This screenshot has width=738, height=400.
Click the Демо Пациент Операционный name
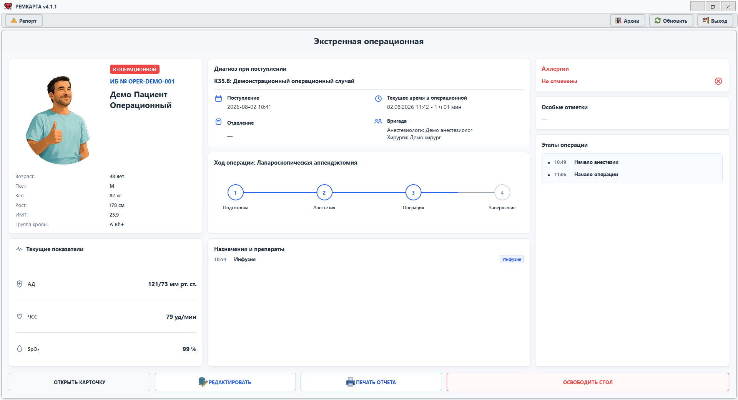pyautogui.click(x=141, y=100)
